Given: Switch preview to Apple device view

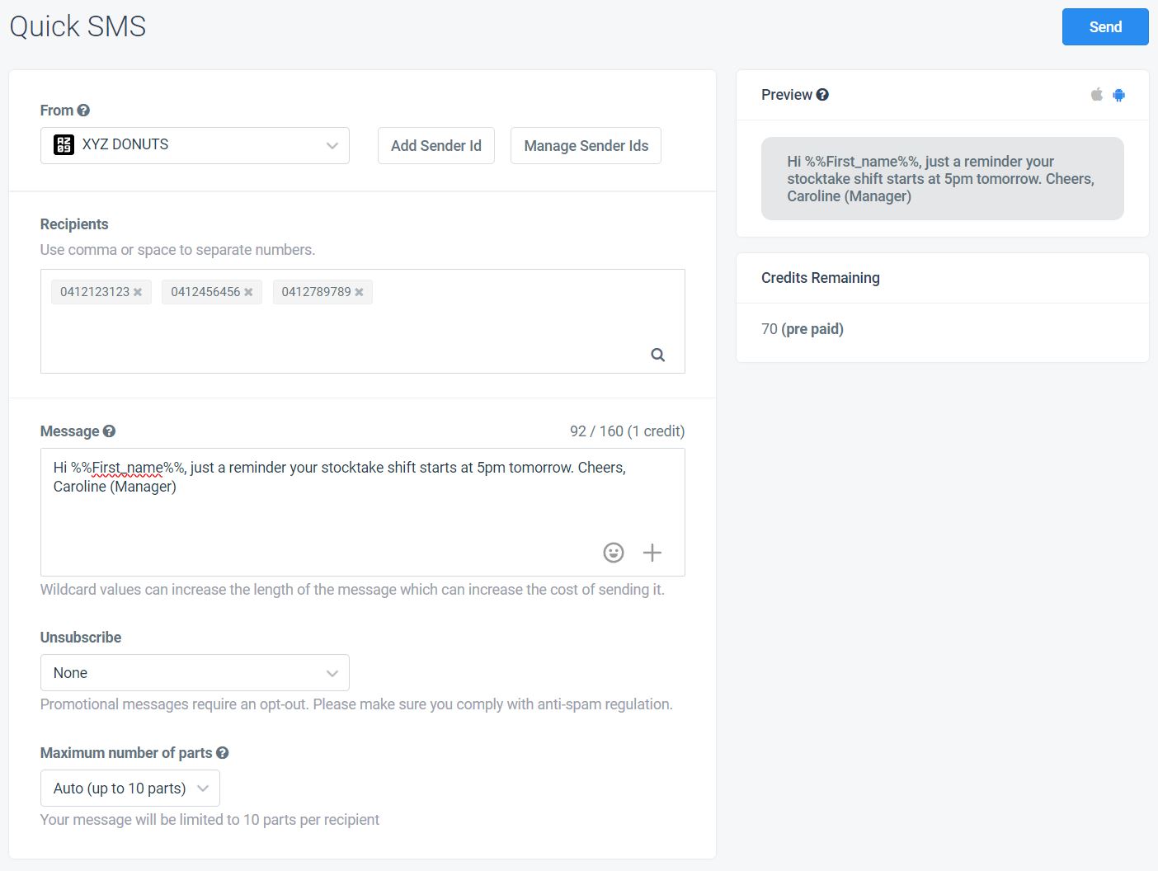Looking at the screenshot, I should tap(1096, 94).
